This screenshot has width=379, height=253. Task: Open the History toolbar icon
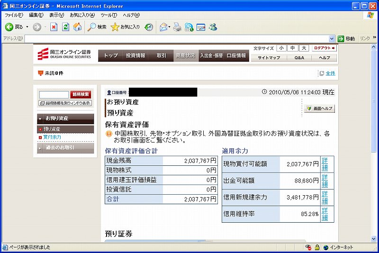[x=149, y=27]
